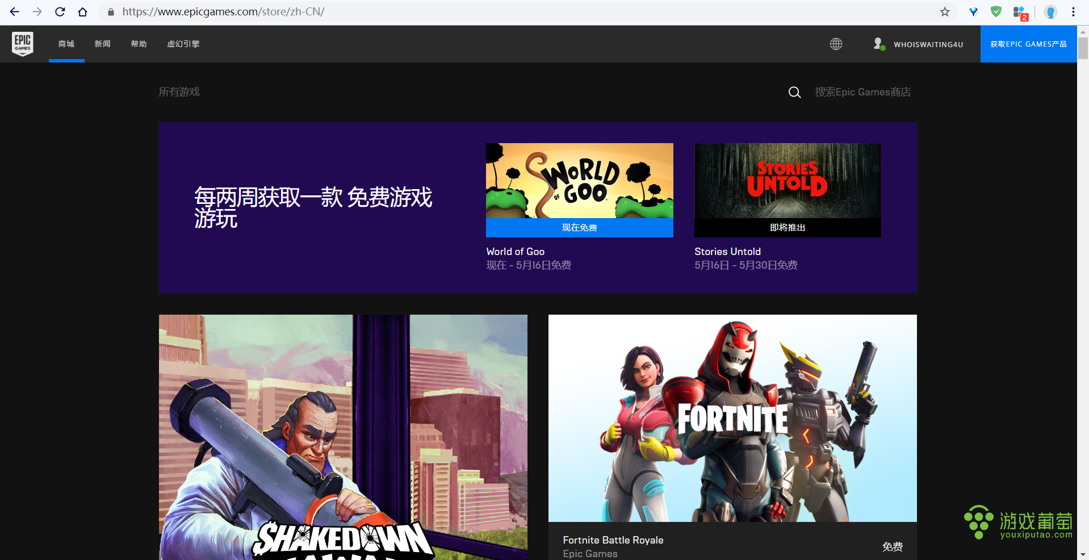Bookmark this page with the star icon
This screenshot has height=560, width=1089.
tap(945, 12)
